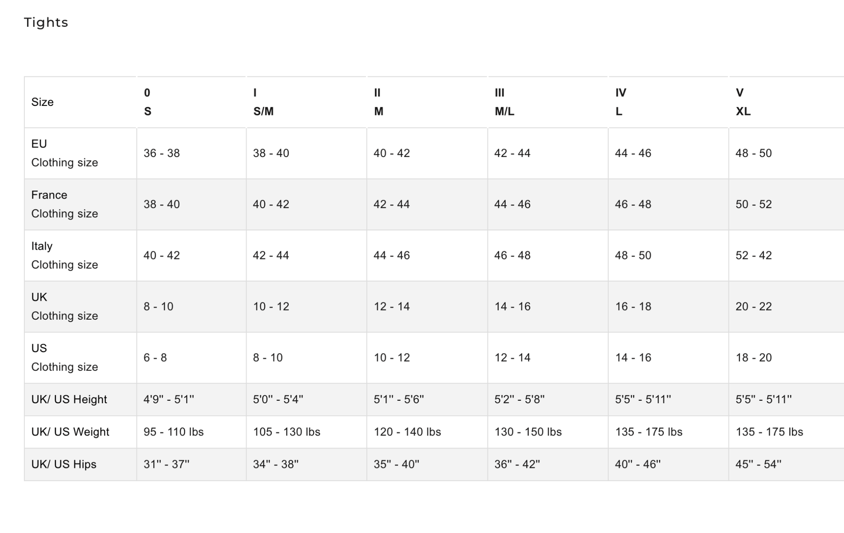Select the 0 S size column header

148,102
